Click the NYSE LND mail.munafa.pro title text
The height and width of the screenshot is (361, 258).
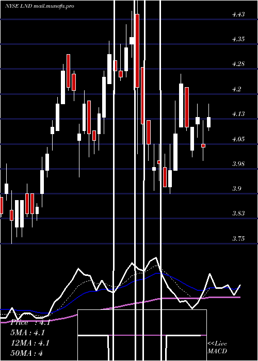(x=40, y=6)
